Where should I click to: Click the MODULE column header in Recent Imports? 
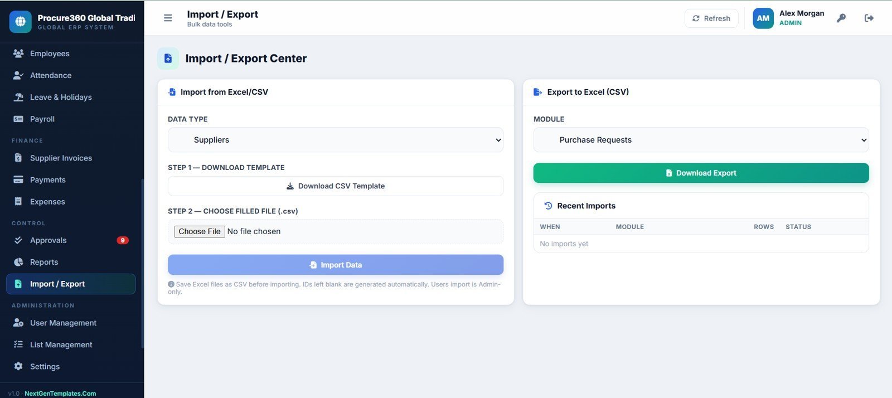pyautogui.click(x=630, y=227)
